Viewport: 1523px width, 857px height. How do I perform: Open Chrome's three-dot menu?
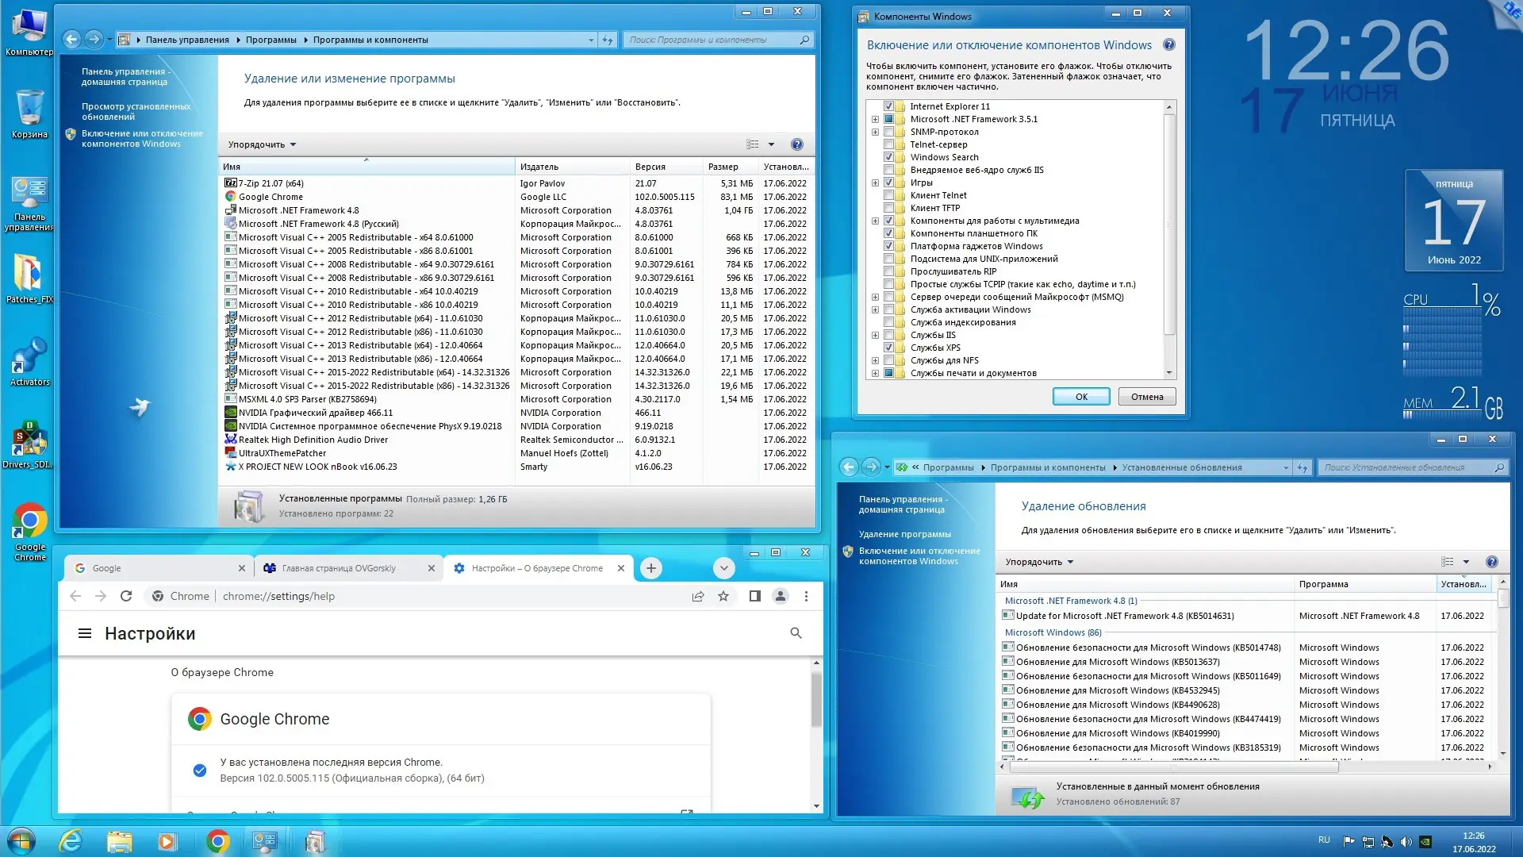pyautogui.click(x=806, y=596)
